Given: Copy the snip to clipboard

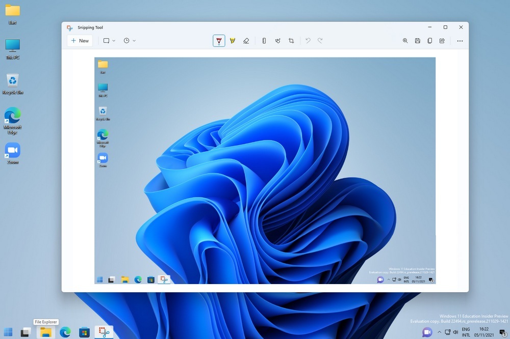Looking at the screenshot, I should (x=430, y=41).
